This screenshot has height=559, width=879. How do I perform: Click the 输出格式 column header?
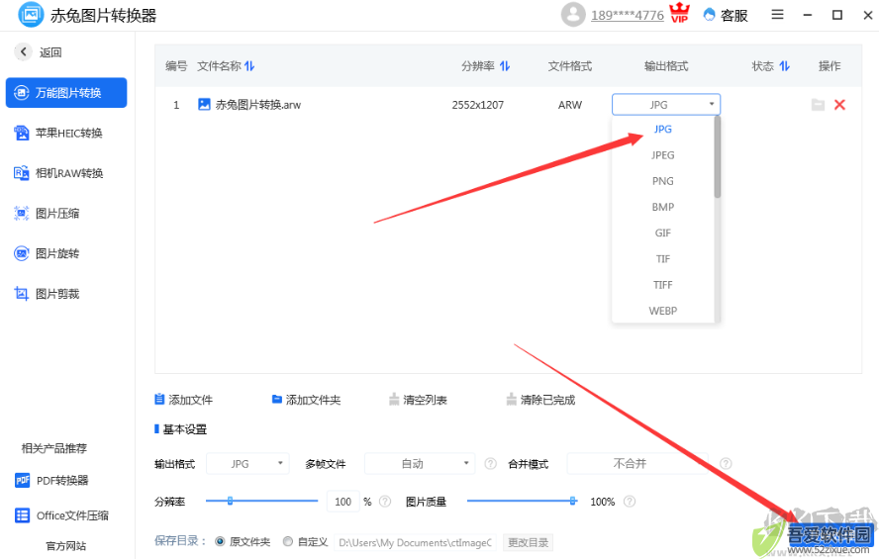pyautogui.click(x=666, y=66)
